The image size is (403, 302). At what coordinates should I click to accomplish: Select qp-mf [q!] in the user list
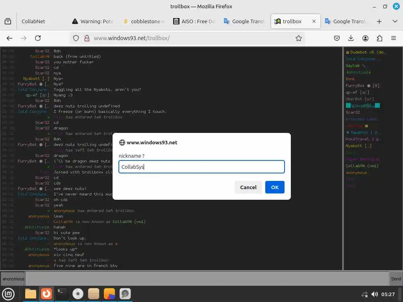[x=357, y=92]
